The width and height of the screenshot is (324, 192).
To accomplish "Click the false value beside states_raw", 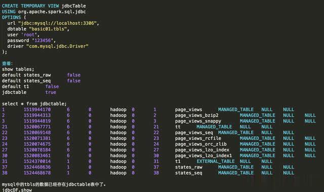I will point(74,75).
